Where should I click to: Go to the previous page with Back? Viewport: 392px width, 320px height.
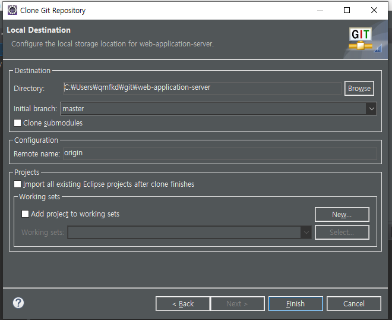[x=182, y=303]
